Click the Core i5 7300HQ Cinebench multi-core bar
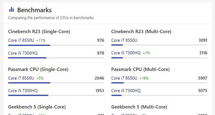Screen dimensions: 215x115 coord(159,58)
